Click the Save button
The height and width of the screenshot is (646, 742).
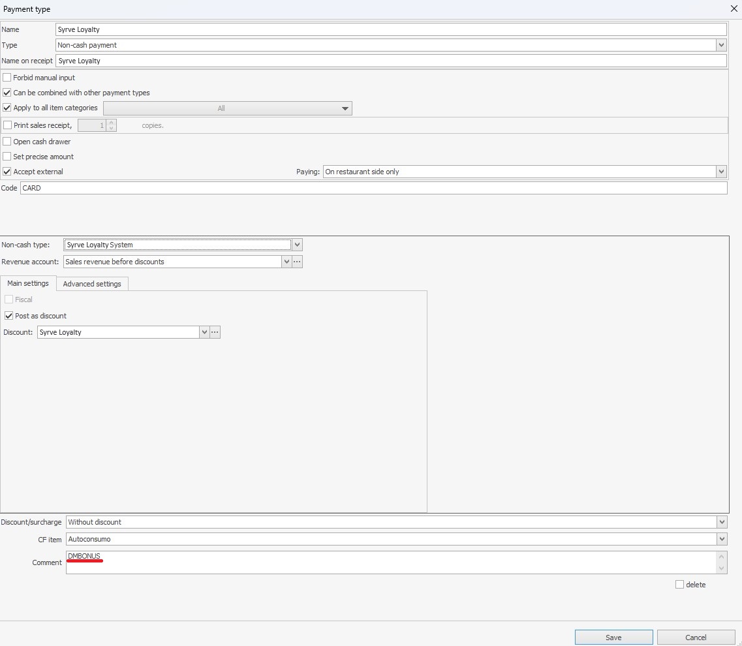click(x=613, y=638)
